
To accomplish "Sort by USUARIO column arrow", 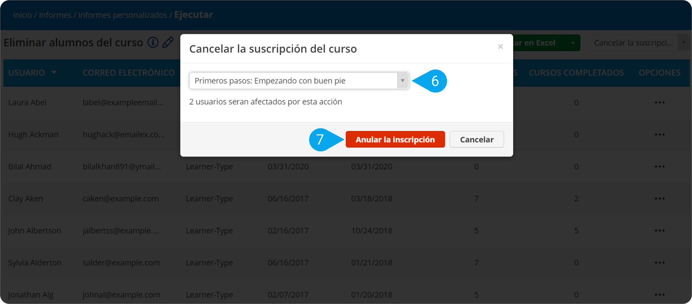I will (x=54, y=72).
